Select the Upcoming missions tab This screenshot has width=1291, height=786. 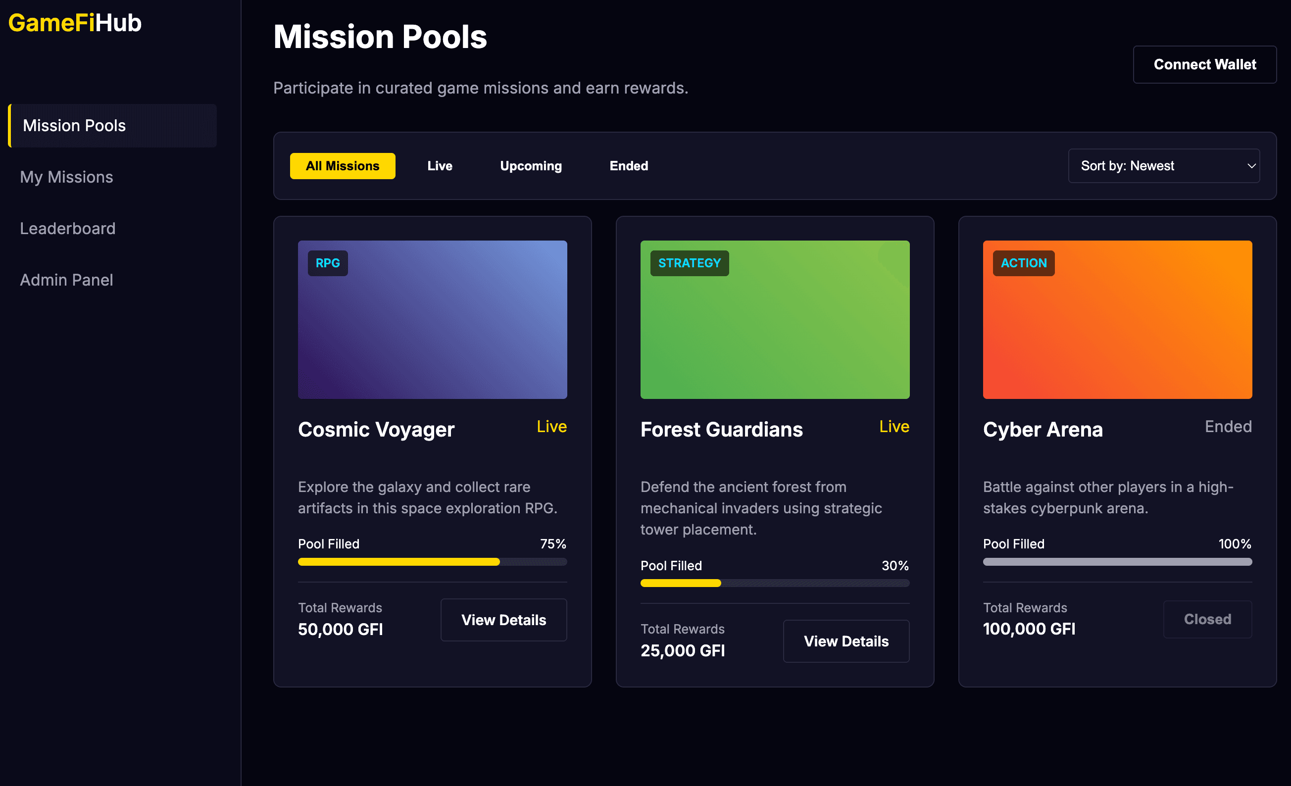tap(530, 166)
